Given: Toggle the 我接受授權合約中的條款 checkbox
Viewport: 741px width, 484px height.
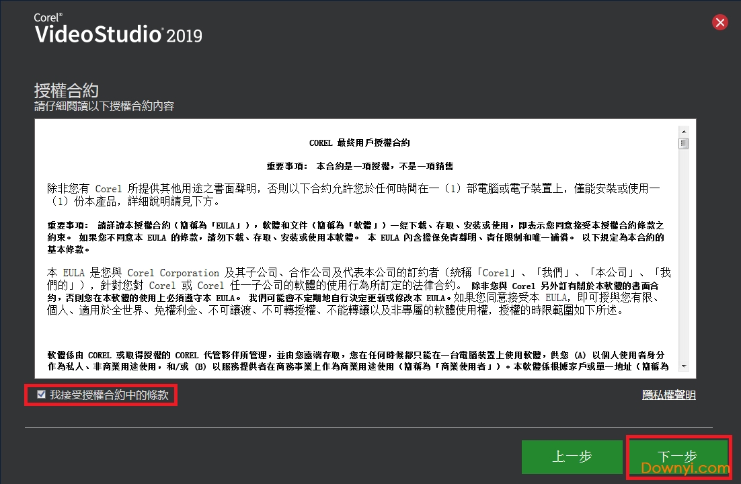Looking at the screenshot, I should 42,394.
